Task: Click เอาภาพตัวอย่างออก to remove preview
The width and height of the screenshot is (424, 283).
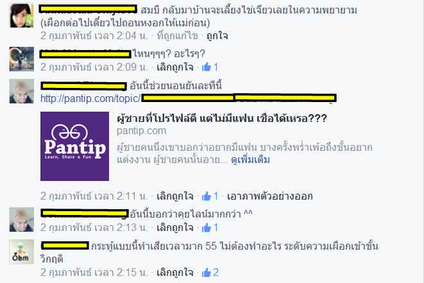Action: [270, 196]
